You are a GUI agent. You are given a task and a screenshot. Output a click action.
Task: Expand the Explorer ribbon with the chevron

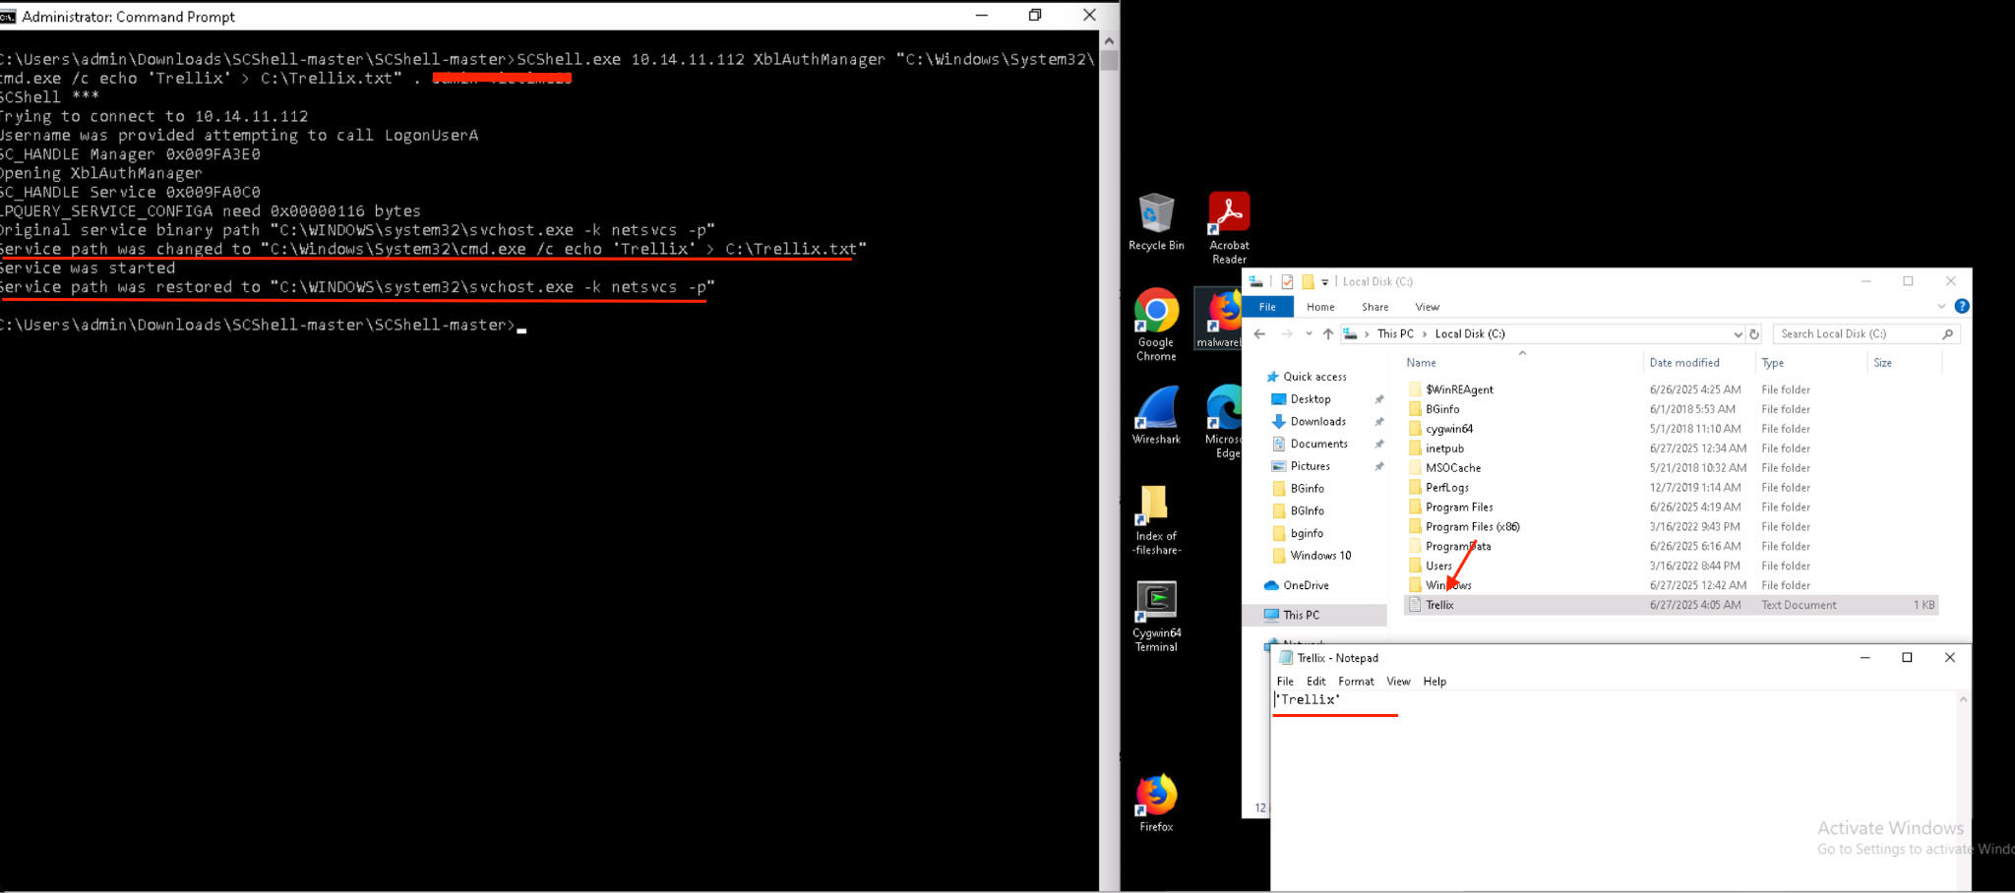pos(1941,307)
